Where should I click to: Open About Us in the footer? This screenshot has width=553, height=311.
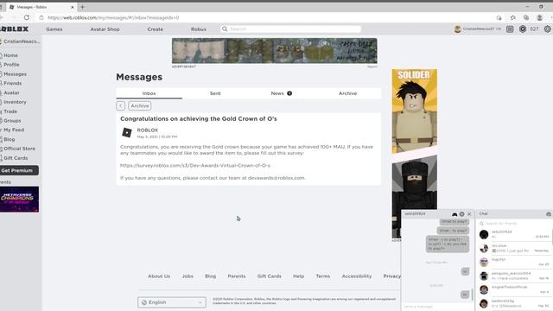click(159, 276)
